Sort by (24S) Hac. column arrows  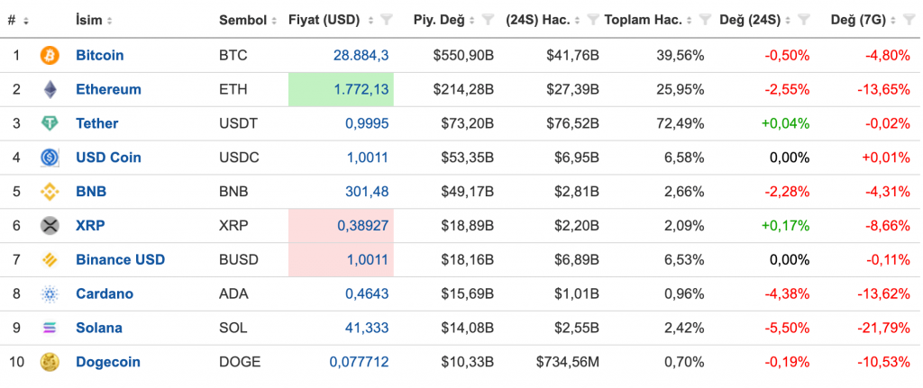pyautogui.click(x=578, y=21)
